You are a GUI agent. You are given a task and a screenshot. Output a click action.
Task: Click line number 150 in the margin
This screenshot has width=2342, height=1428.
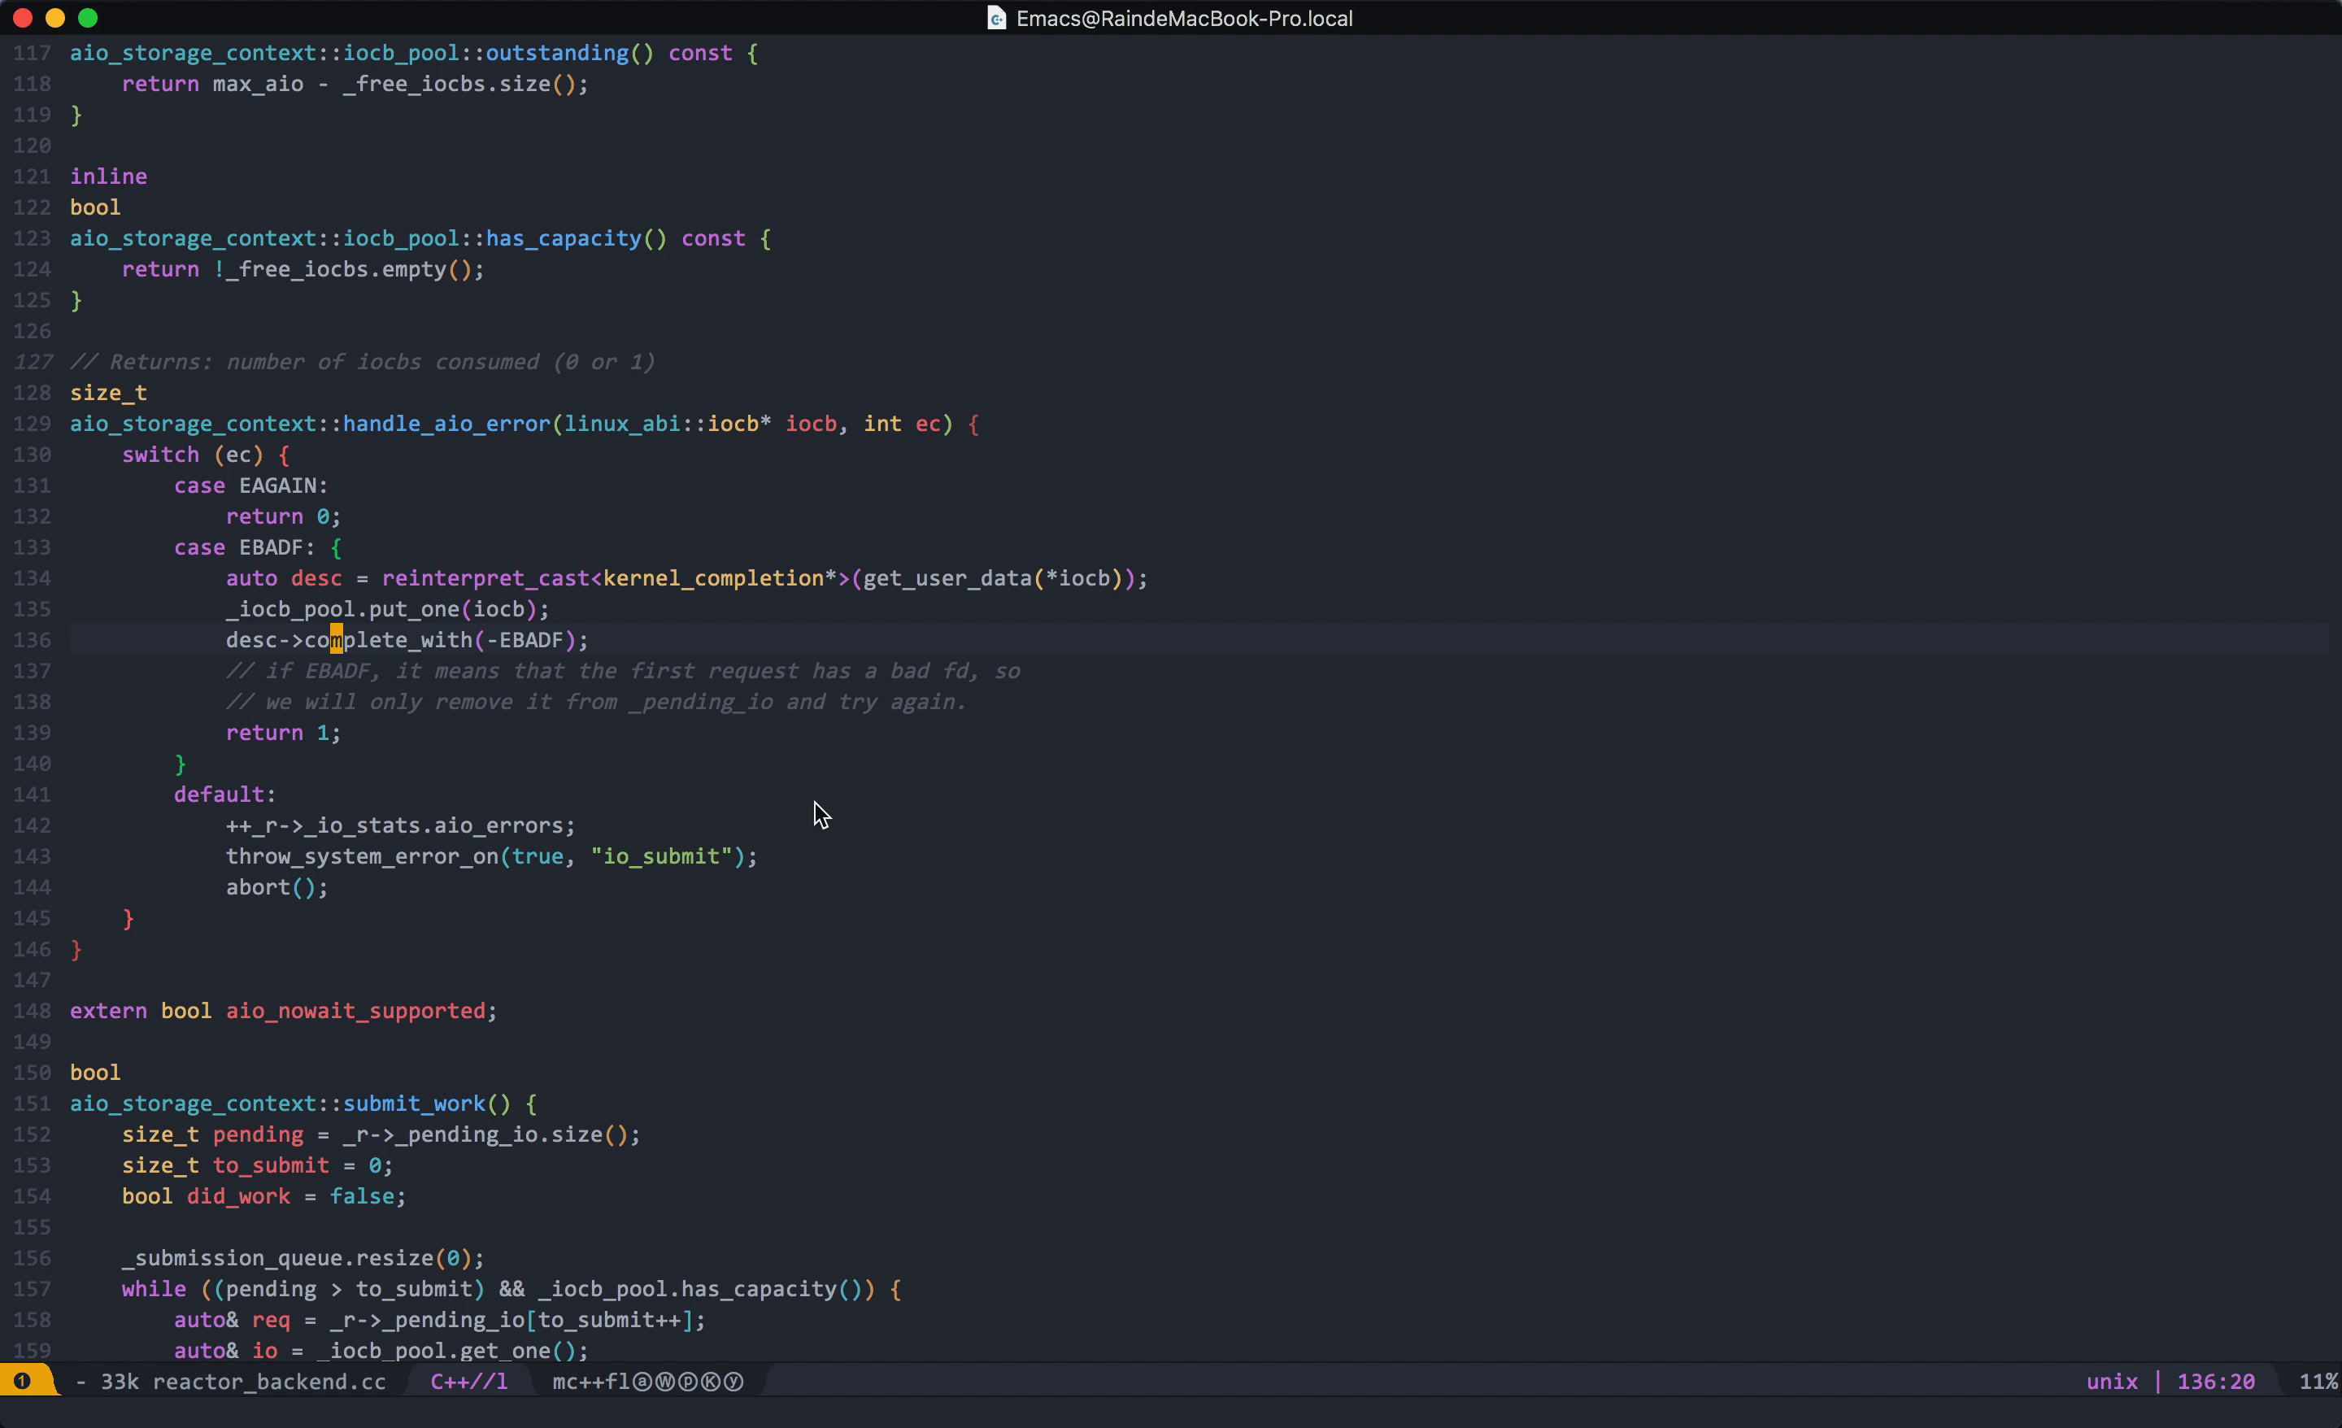[32, 1073]
